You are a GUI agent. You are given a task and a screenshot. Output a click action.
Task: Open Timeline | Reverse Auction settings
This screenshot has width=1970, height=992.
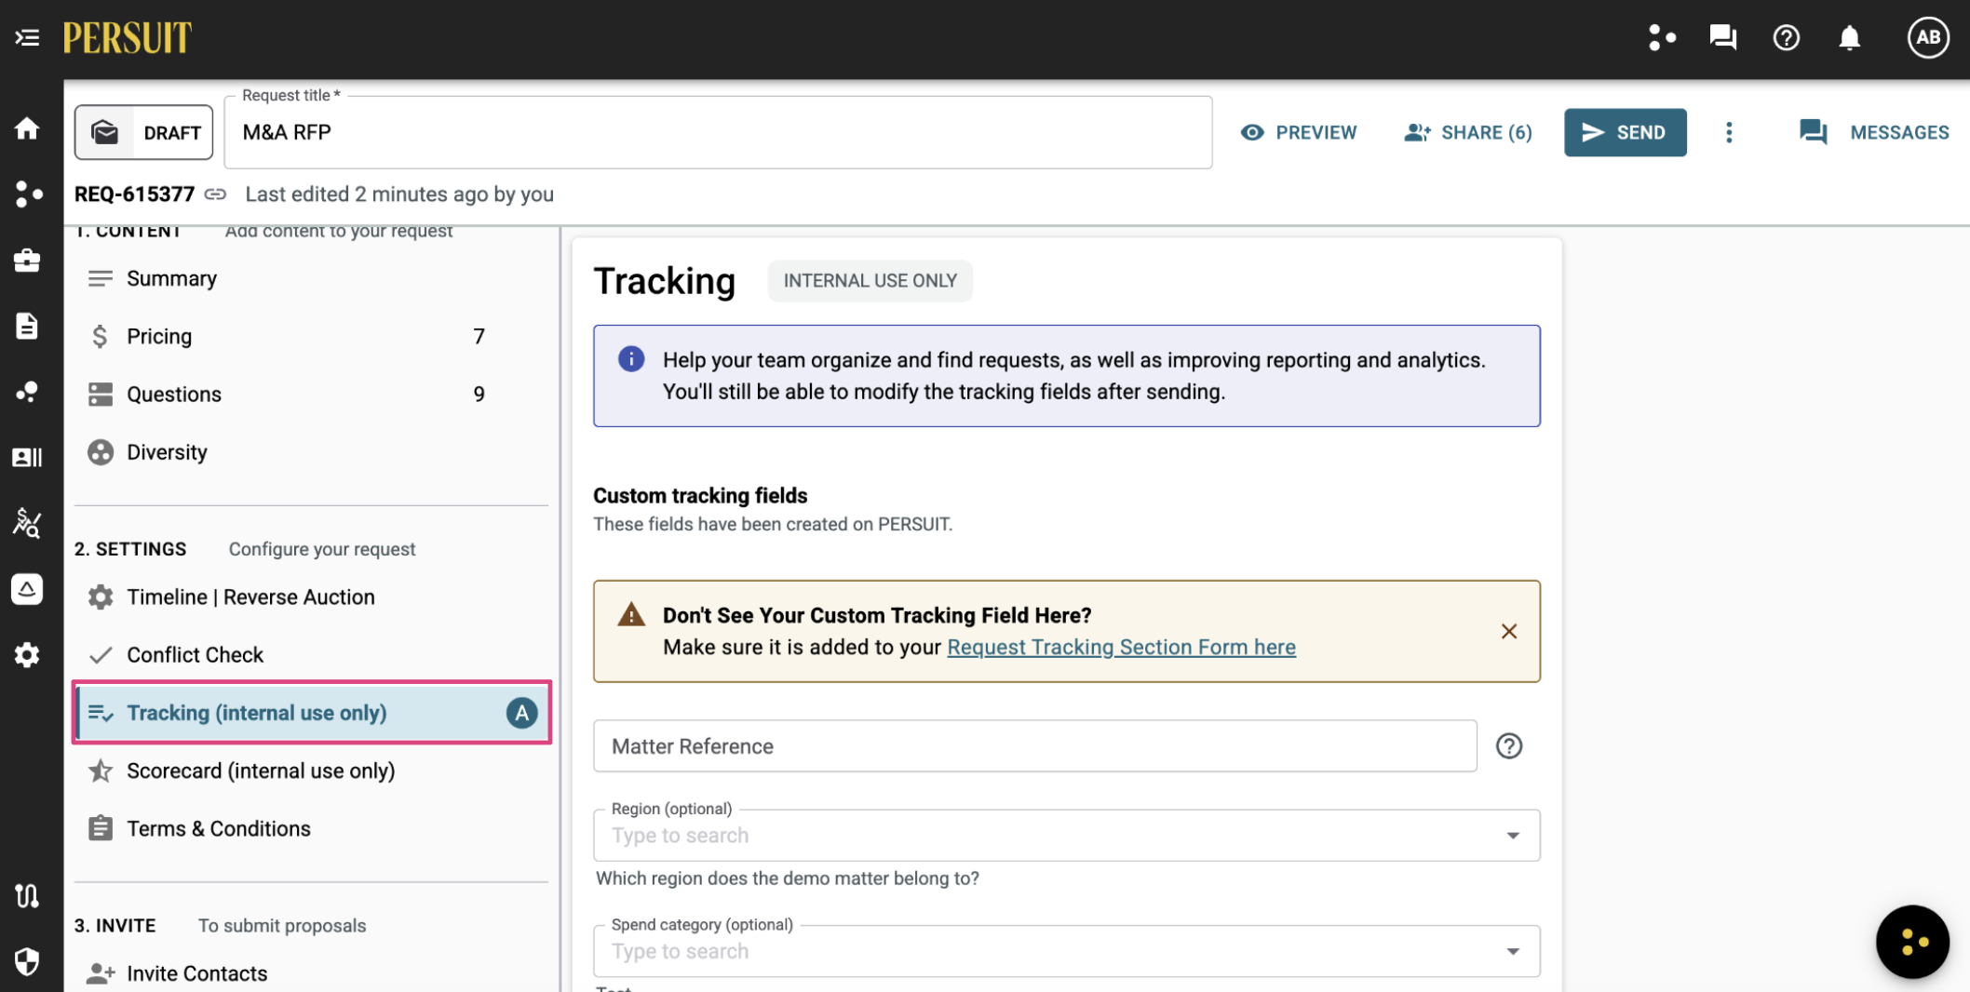(x=311, y=597)
